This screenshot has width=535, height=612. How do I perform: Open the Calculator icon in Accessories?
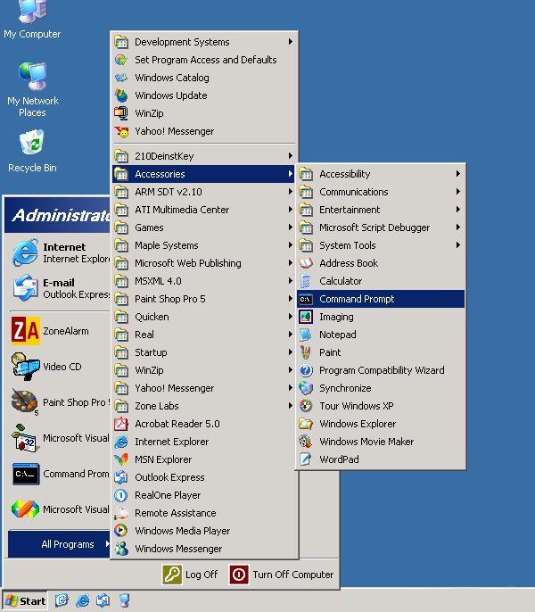(x=306, y=281)
